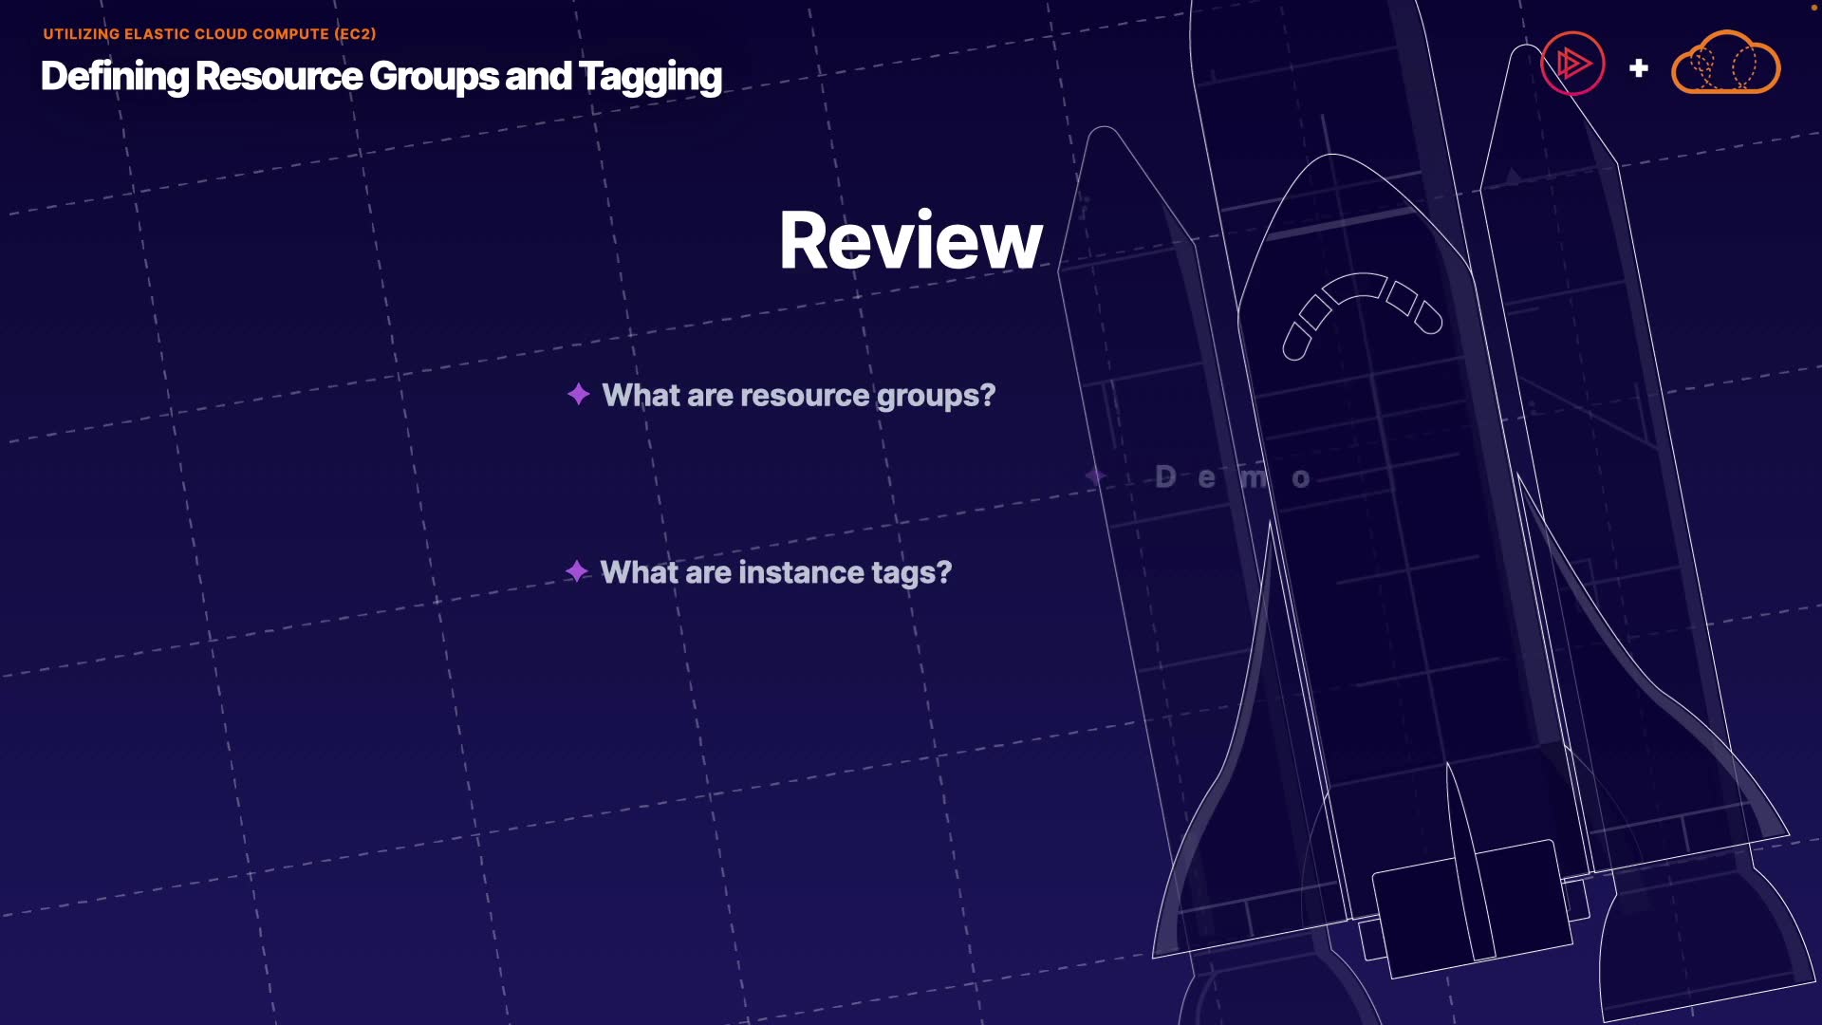1822x1025 pixels.
Task: Click the "Defining Resource Groups and Tagging" title
Action: pyautogui.click(x=381, y=77)
